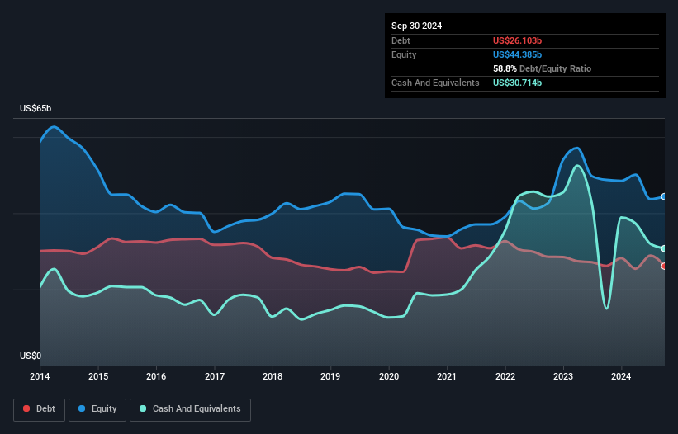Click the US$44.385b equity value

click(517, 54)
